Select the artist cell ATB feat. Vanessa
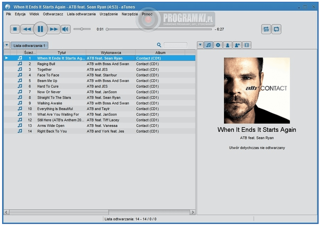This screenshot has height=225, width=320. 102,125
